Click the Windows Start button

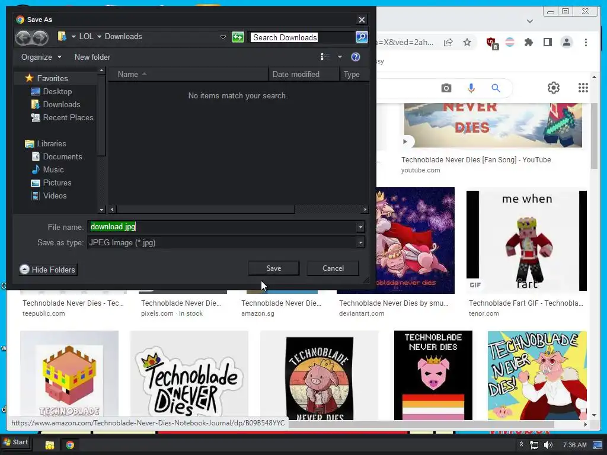click(x=15, y=442)
